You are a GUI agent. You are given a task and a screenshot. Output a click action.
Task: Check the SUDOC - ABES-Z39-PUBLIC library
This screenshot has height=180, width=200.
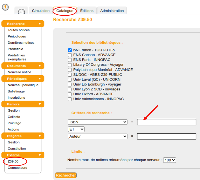70,75
